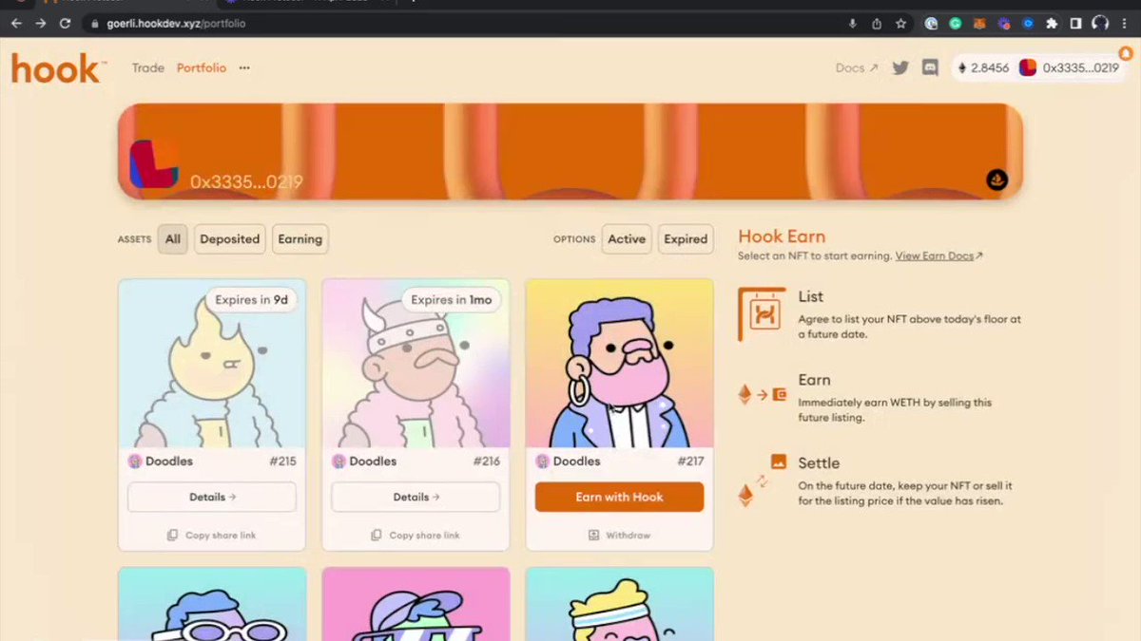Open the Docs link in header
This screenshot has height=641, width=1141.
pyautogui.click(x=857, y=67)
